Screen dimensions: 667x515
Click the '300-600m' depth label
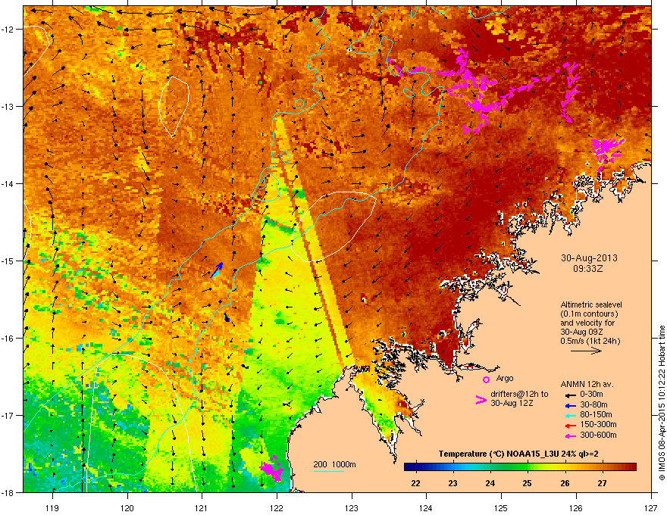[598, 435]
